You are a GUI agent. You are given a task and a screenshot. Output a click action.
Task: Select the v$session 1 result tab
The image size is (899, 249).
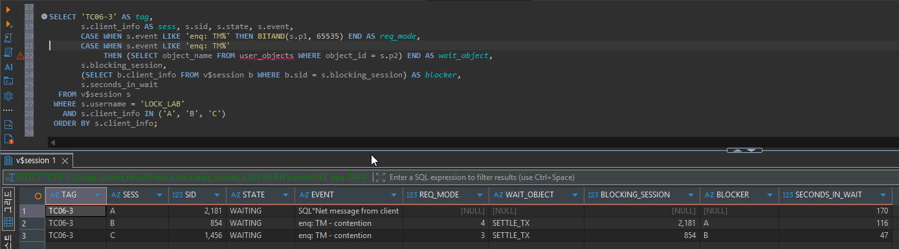[35, 161]
